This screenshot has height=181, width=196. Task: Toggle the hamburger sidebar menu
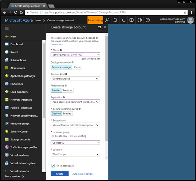pos(7,28)
